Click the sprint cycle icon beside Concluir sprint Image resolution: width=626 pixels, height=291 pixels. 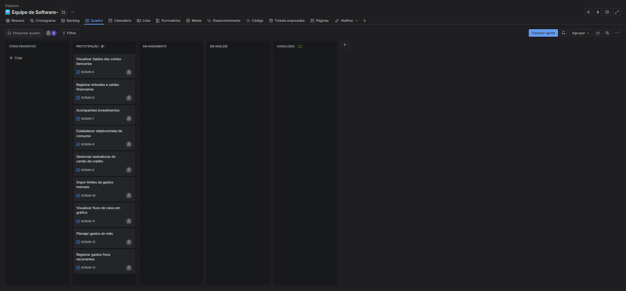coord(564,33)
